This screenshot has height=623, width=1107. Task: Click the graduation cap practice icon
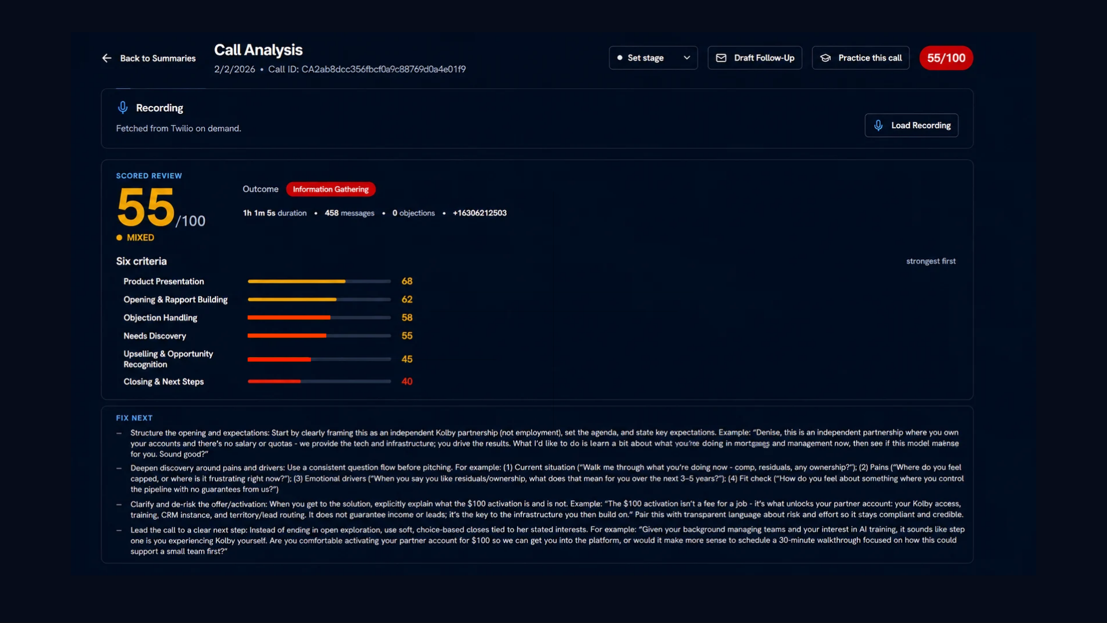[x=826, y=58]
